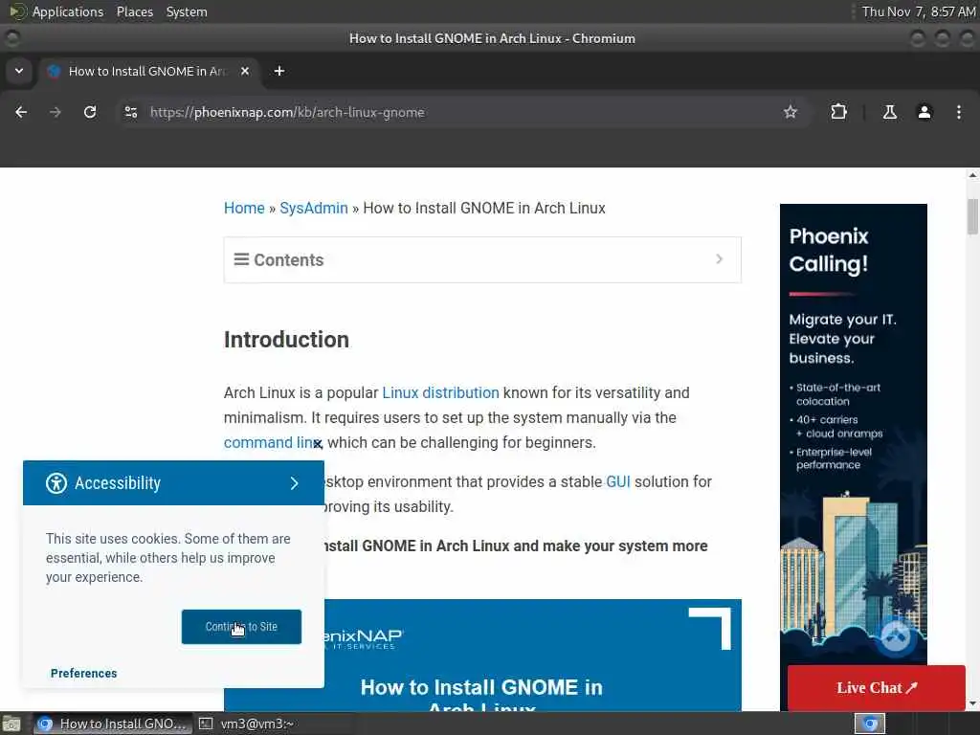980x735 pixels.
Task: Reload the current page
Action: (90, 112)
